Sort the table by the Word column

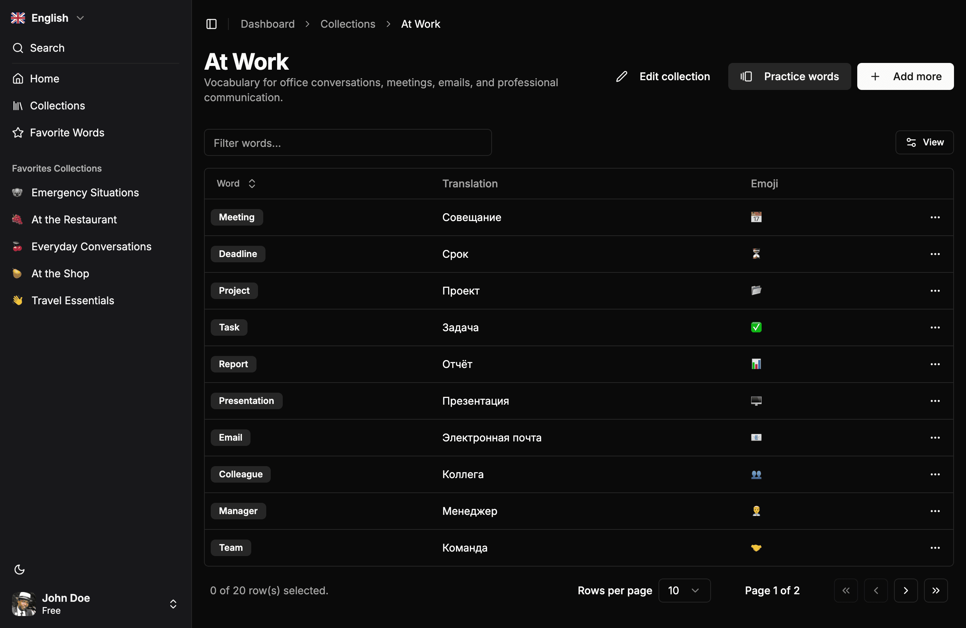pyautogui.click(x=252, y=183)
